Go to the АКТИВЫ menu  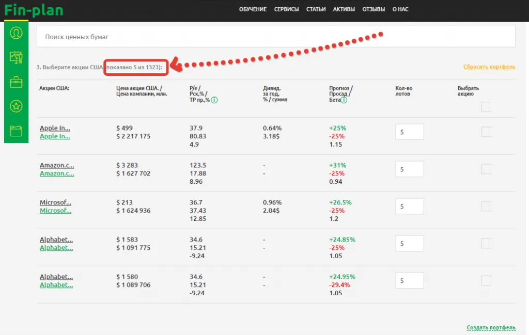click(344, 9)
